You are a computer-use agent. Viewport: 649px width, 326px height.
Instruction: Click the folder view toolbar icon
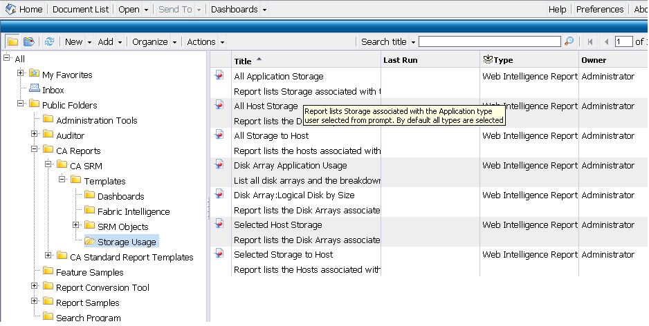point(12,41)
